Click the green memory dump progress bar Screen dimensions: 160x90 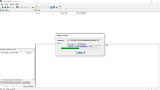(80, 48)
